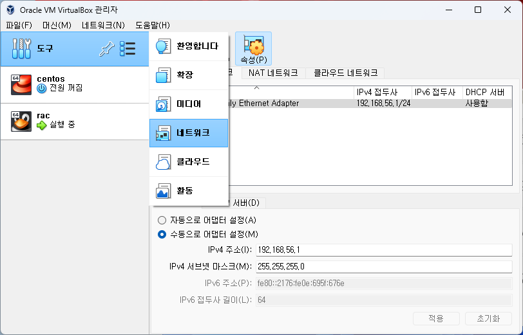Open the 도움말(H) menu
This screenshot has width=523, height=335.
tap(153, 25)
